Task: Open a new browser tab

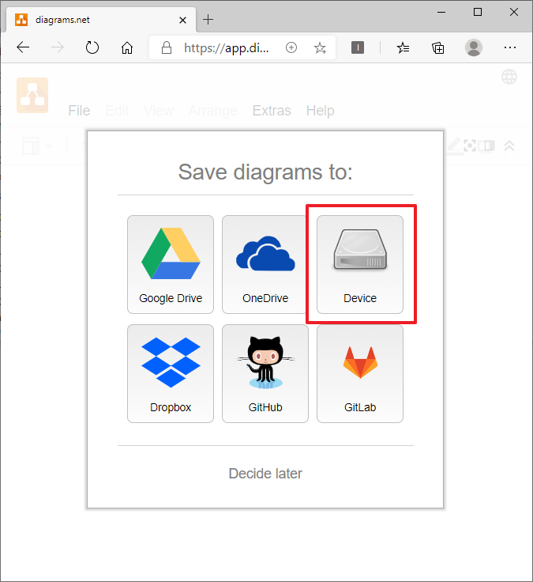Action: pyautogui.click(x=208, y=19)
